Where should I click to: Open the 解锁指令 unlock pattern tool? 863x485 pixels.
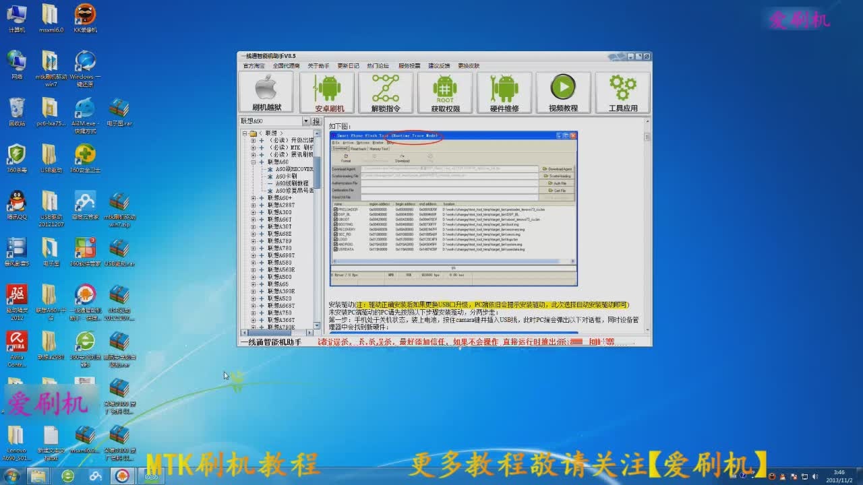pyautogui.click(x=386, y=92)
